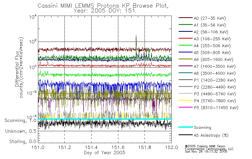Image resolution: width=252 pixels, height=159 pixels.
Task: Click the 'Day of Year 2005' axis title
Action: [105, 153]
